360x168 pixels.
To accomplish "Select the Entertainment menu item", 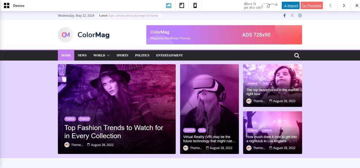I will point(169,55).
